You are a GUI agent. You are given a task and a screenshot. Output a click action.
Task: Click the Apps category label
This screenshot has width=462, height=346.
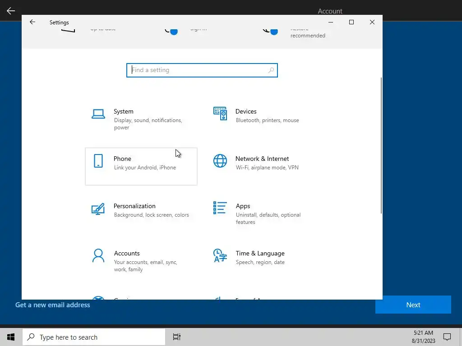(x=243, y=206)
